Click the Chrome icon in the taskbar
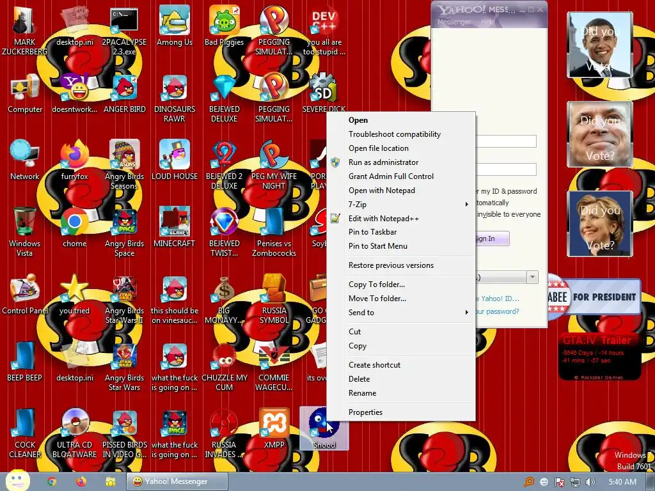655x491 pixels. pyautogui.click(x=52, y=481)
